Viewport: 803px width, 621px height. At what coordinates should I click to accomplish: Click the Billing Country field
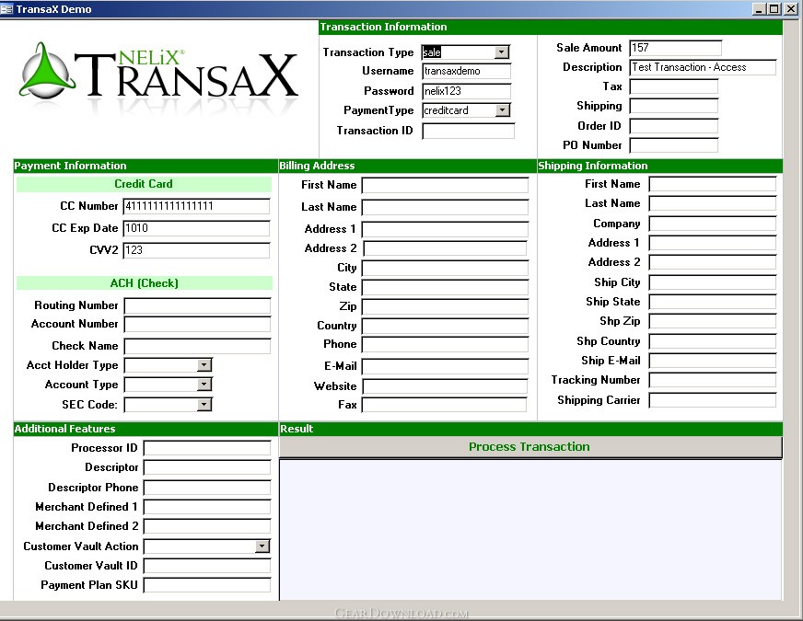coord(445,327)
